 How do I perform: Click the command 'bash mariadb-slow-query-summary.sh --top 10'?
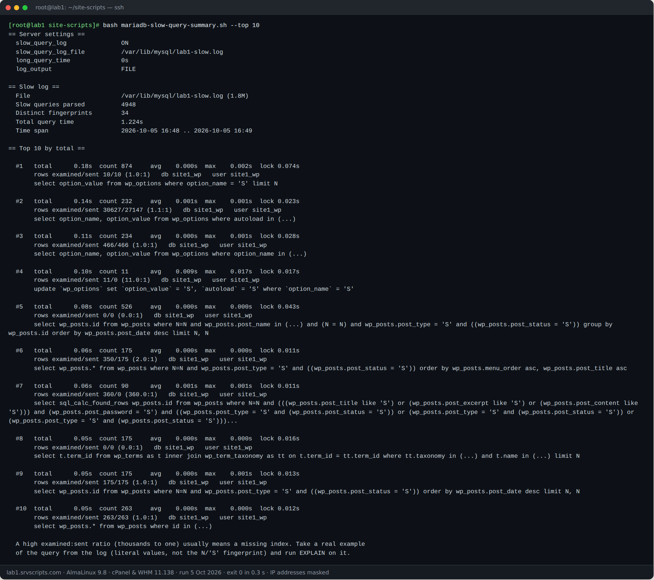181,25
